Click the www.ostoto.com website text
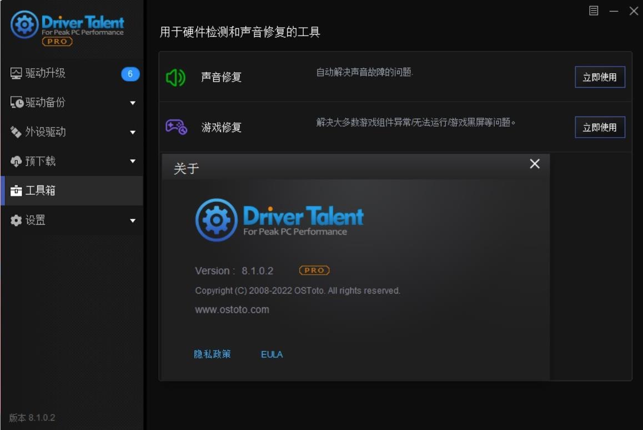The height and width of the screenshot is (430, 643). [232, 310]
